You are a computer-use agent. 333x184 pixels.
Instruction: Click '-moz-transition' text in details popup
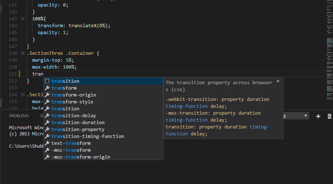tap(188, 113)
